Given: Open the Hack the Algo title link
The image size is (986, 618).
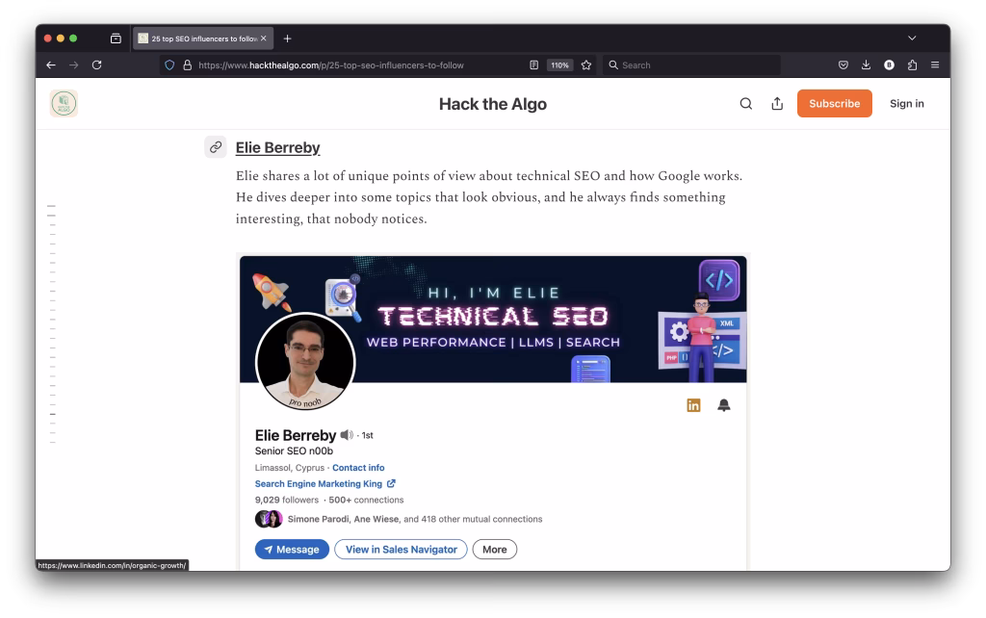Looking at the screenshot, I should [x=492, y=104].
